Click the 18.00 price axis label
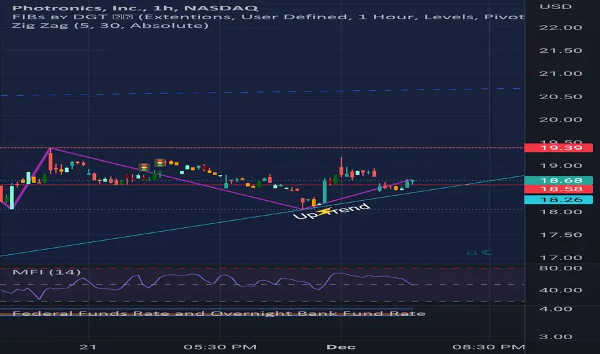The height and width of the screenshot is (354, 600). pos(561,212)
